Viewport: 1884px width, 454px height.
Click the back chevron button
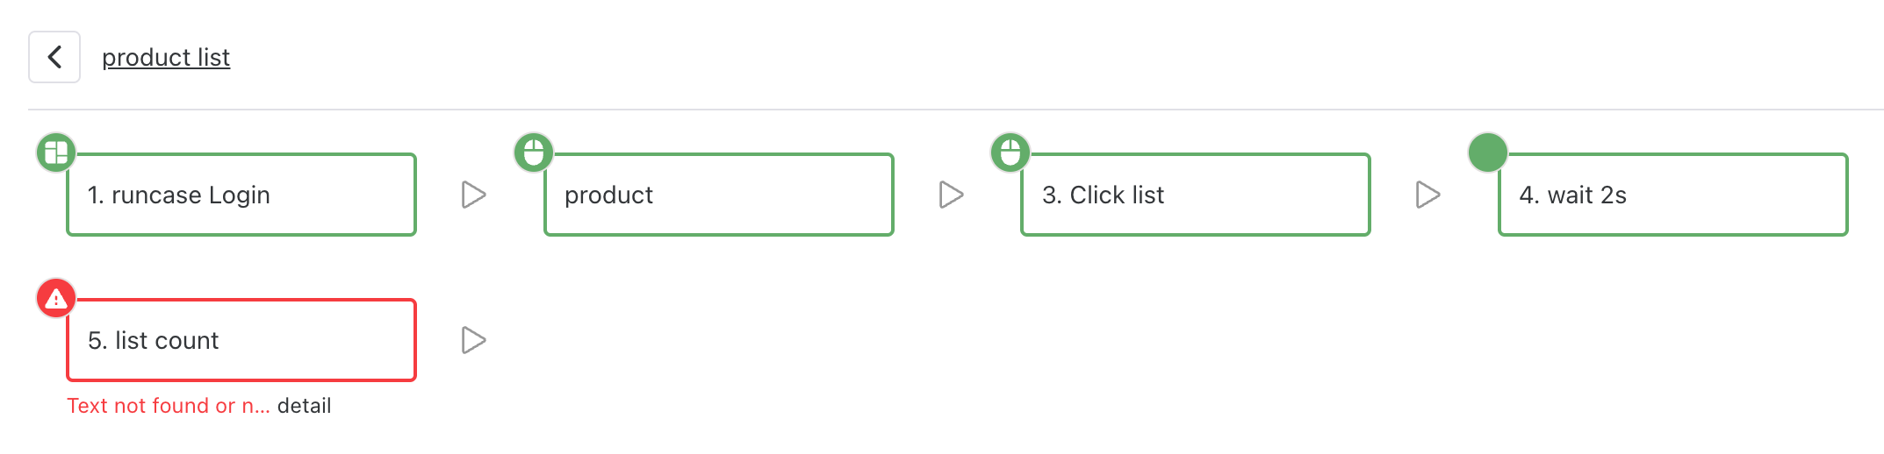pyautogui.click(x=54, y=57)
